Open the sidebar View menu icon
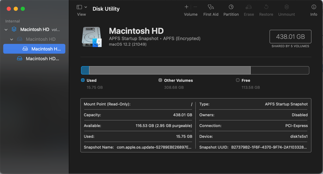The height and width of the screenshot is (174, 323). coord(79,7)
